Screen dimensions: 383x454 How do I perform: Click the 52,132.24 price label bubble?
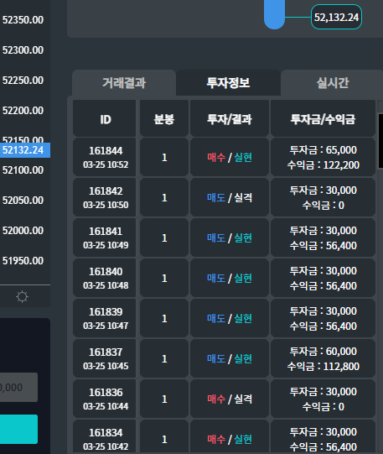336,17
